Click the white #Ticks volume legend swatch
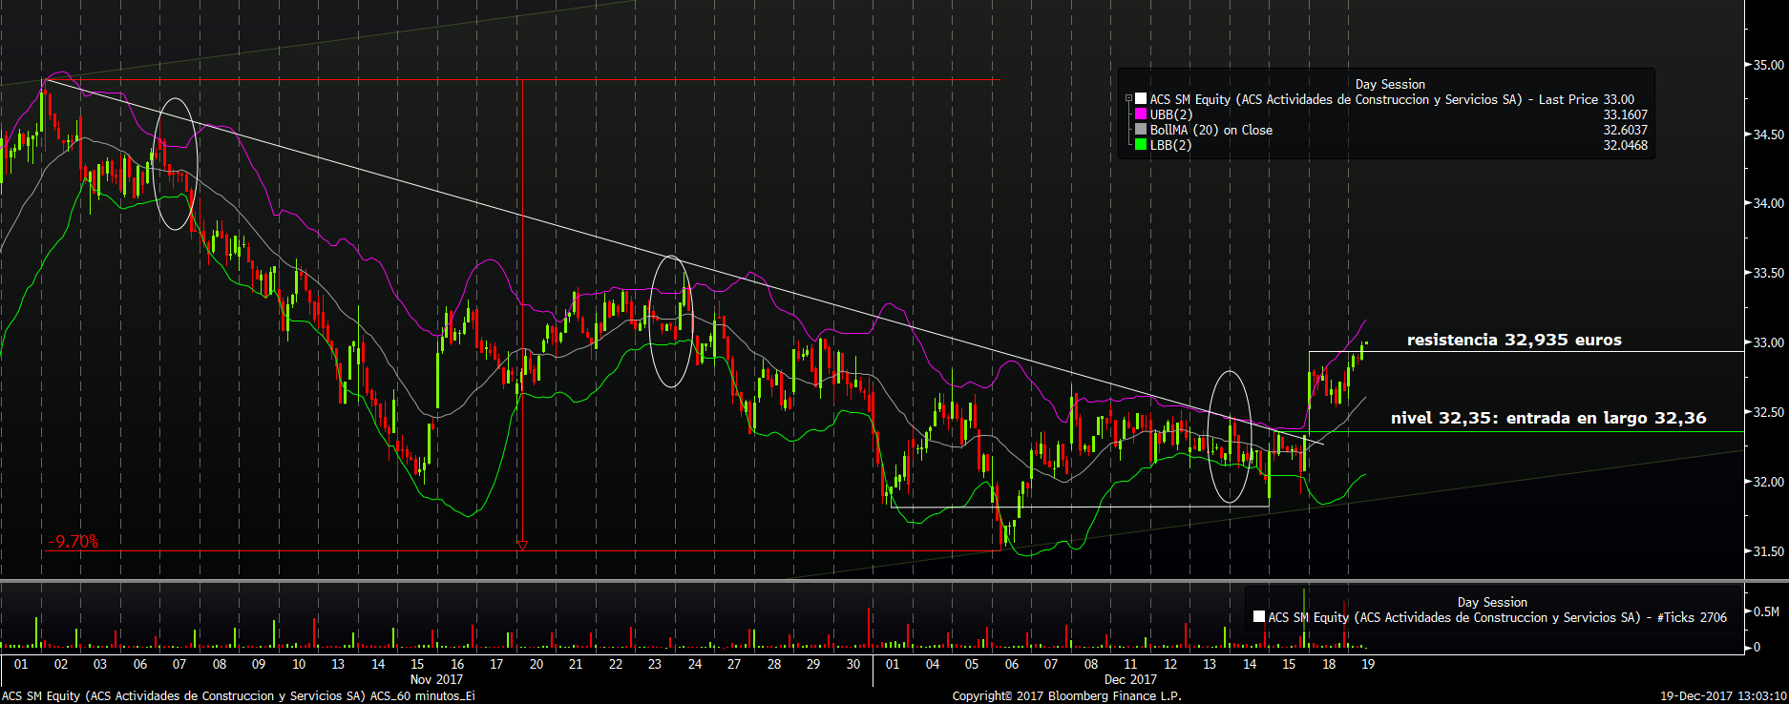Screen dimensions: 1789x704 pos(1259,617)
